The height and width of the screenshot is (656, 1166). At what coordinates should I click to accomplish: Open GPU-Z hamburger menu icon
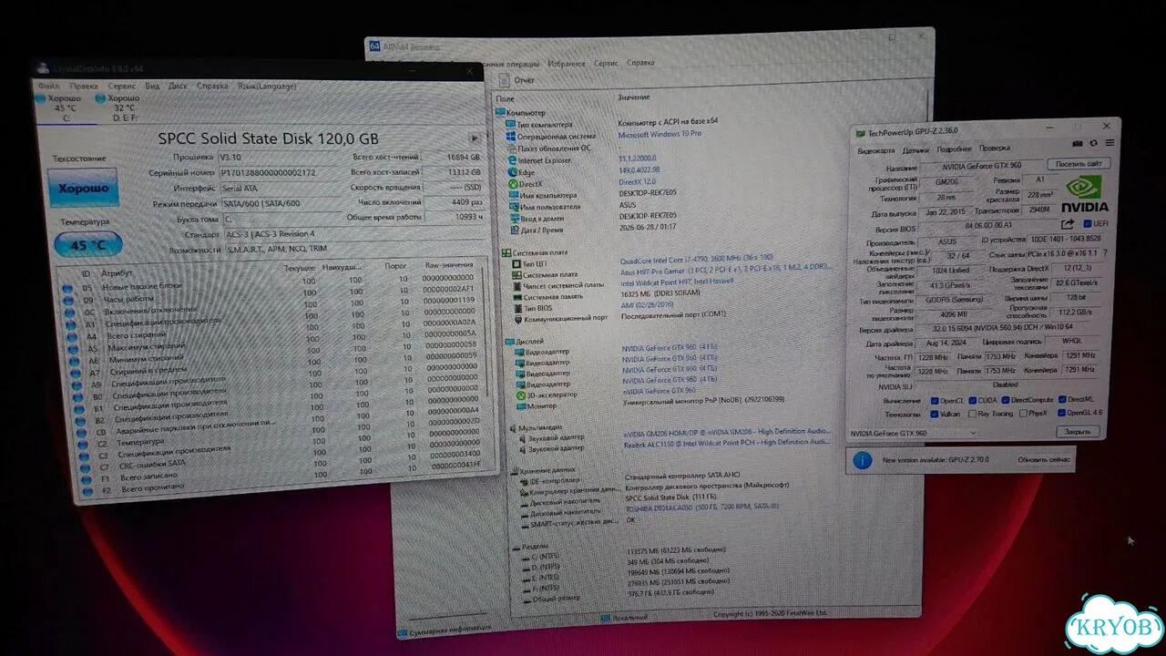tap(1109, 143)
